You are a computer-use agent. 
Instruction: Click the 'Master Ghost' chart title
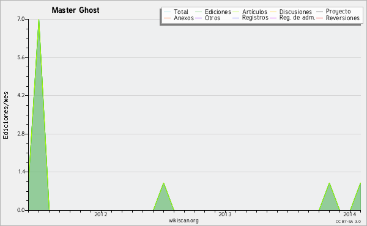(x=75, y=10)
